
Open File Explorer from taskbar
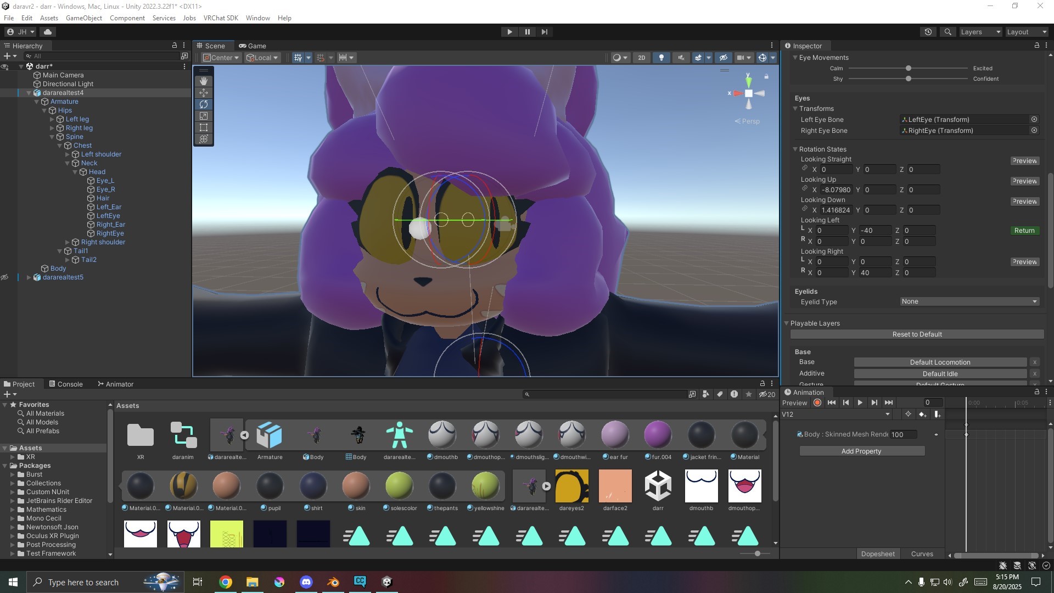(x=252, y=582)
